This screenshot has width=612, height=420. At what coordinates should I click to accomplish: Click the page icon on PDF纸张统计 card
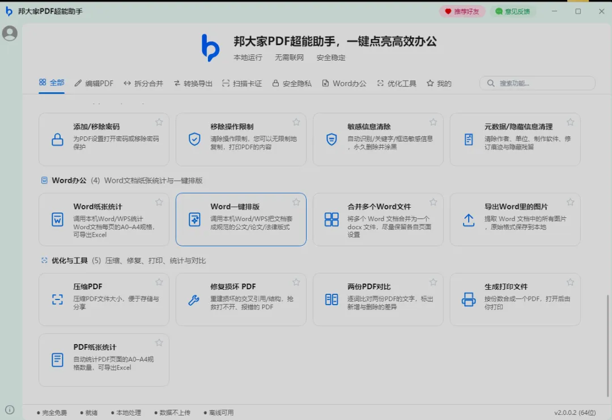click(x=57, y=359)
